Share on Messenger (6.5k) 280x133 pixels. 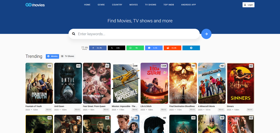154,48
